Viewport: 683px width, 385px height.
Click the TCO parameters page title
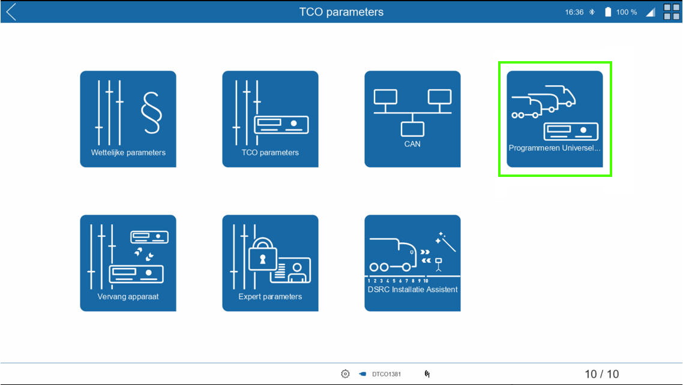(x=341, y=12)
